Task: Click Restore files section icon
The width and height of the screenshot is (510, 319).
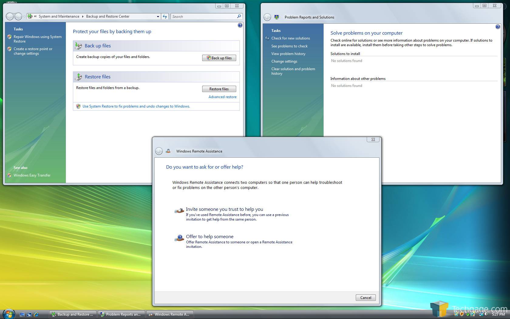Action: coord(78,77)
